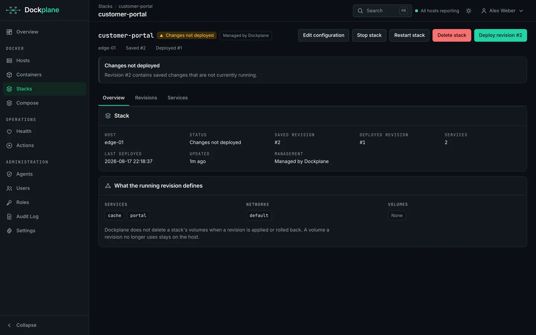Image resolution: width=536 pixels, height=335 pixels.
Task: Switch to the Revisions tab
Action: click(146, 98)
